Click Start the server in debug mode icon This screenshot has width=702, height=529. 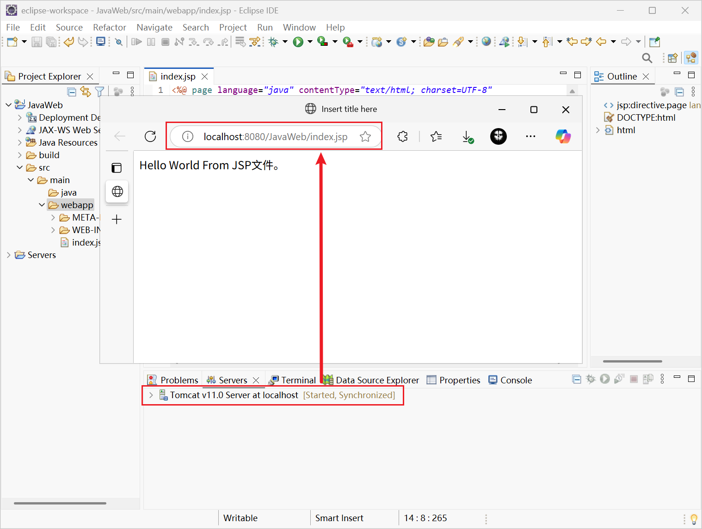point(591,379)
